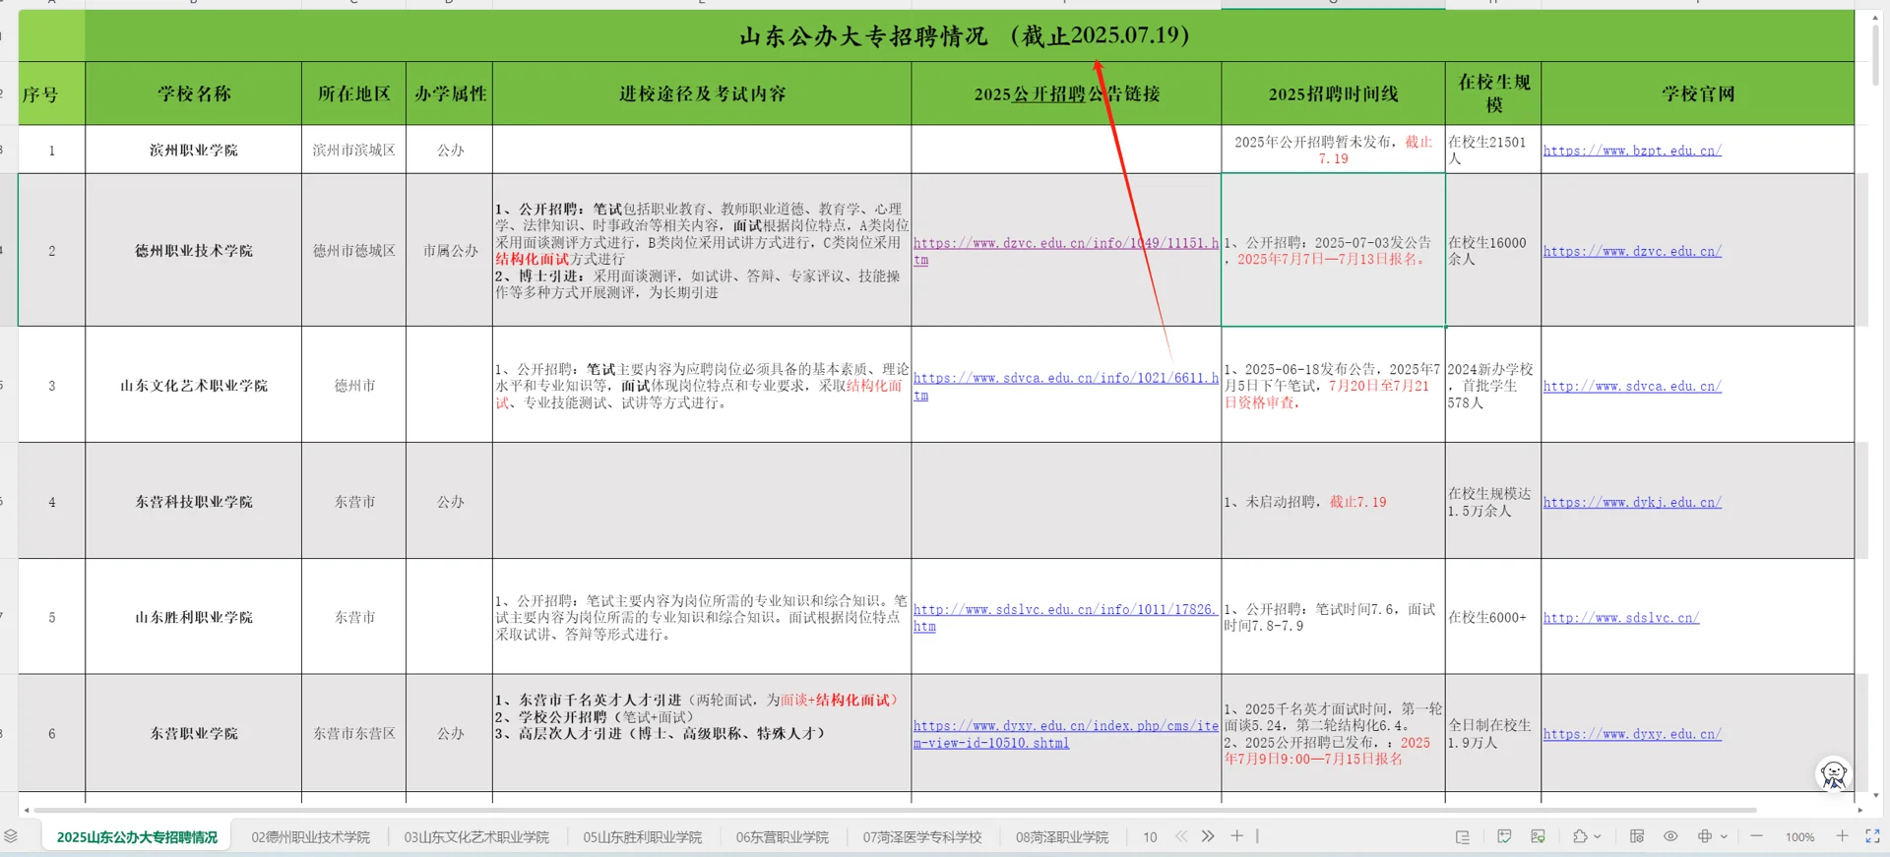This screenshot has height=857, width=1890.
Task: Select the 进校途径及考试内容 header cell
Action: click(x=702, y=93)
